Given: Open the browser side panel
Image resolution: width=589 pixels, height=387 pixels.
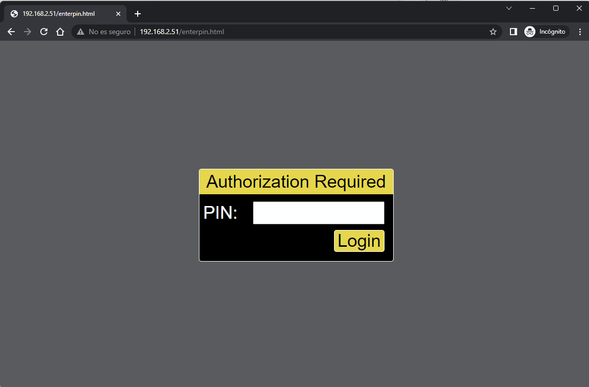Looking at the screenshot, I should (x=514, y=32).
